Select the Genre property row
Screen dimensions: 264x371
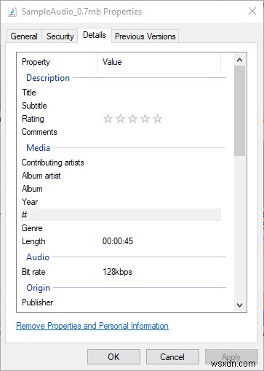click(x=121, y=228)
